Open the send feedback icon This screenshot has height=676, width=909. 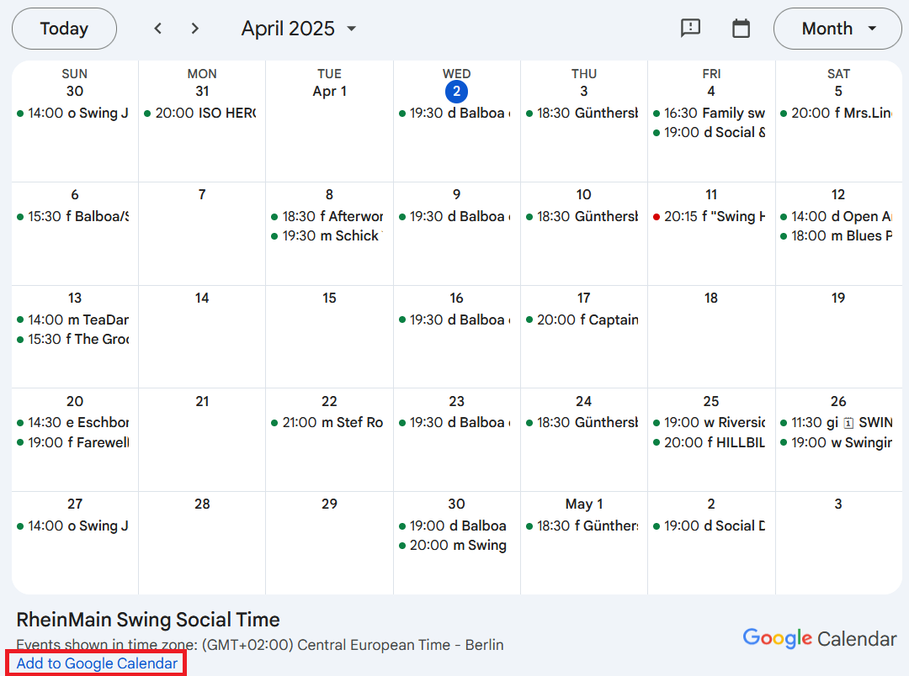(690, 29)
